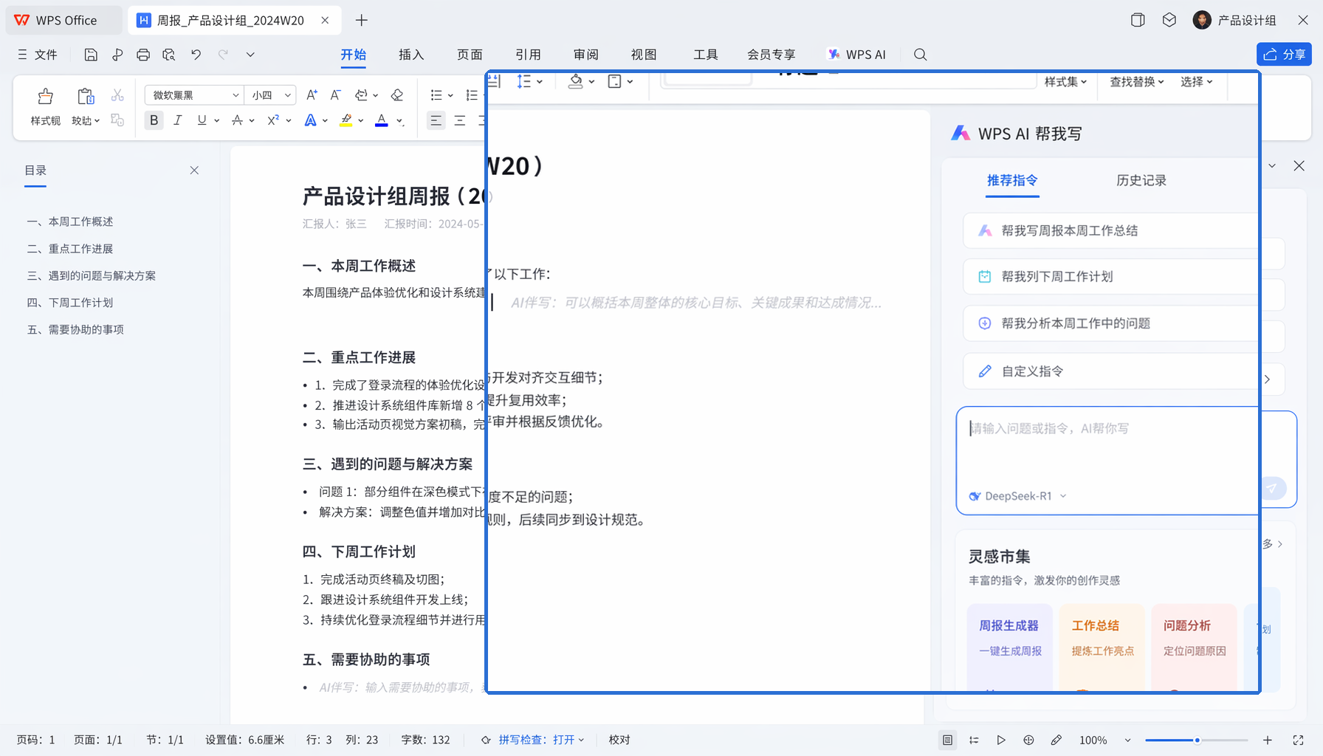Open the 周报生成器 card
Screen dimensions: 1323x756
pos(1009,647)
